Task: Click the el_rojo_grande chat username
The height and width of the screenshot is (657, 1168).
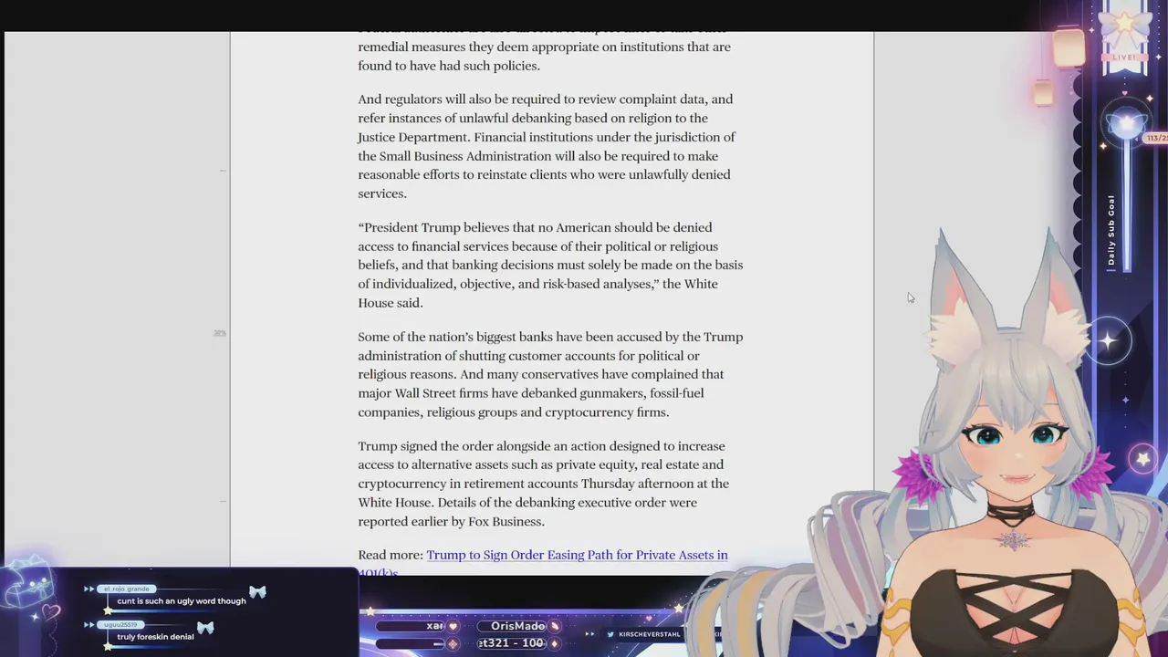Action: [x=127, y=589]
